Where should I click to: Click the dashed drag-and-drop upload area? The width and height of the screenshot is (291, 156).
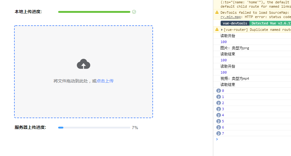(84, 72)
